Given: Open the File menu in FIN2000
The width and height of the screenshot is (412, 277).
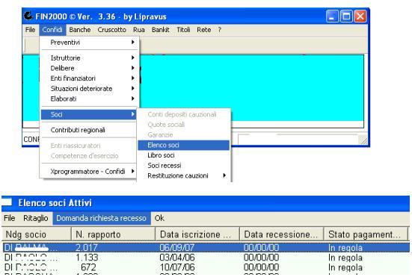Looking at the screenshot, I should pos(30,30).
